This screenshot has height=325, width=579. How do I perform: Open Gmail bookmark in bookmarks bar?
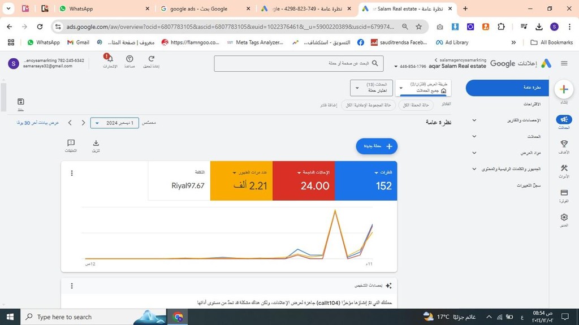(x=78, y=42)
